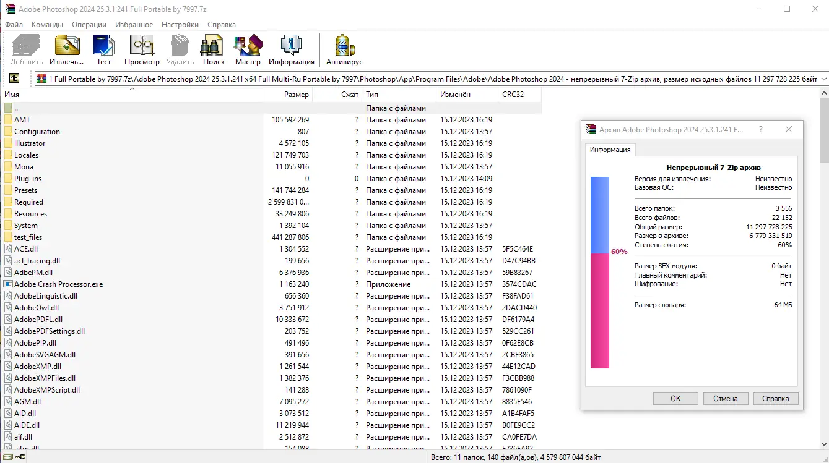Click the WinRAR icon in the title bar
The width and height of the screenshot is (829, 463).
click(x=9, y=9)
